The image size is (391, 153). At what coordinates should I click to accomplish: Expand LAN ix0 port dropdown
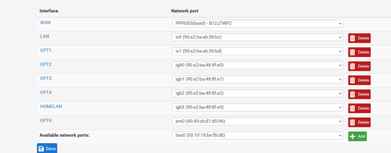tap(258, 37)
